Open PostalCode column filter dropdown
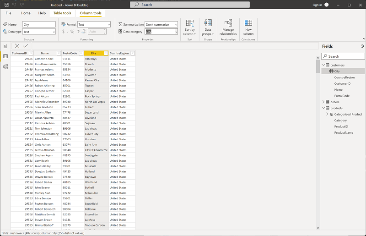The width and height of the screenshot is (366, 236). click(81, 53)
